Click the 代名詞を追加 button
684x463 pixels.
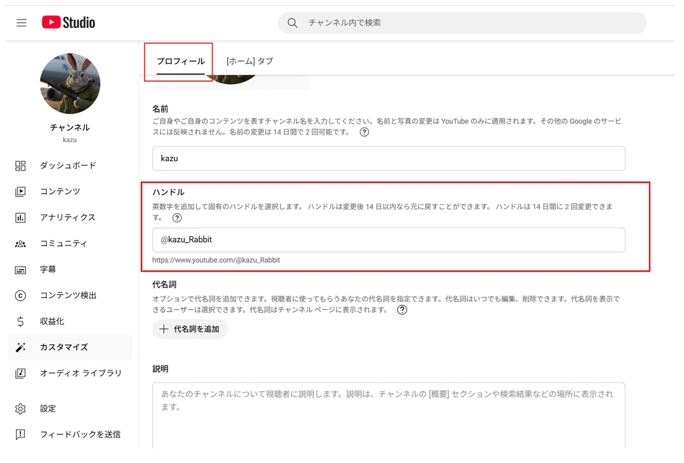pos(190,330)
